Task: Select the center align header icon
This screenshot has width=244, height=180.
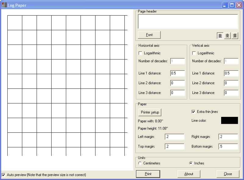Action: pos(228,36)
